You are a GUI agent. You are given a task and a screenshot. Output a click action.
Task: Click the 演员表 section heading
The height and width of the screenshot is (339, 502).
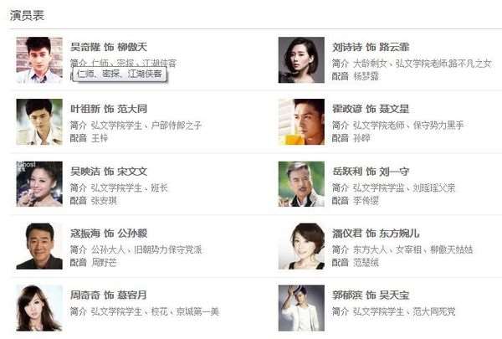pos(27,15)
